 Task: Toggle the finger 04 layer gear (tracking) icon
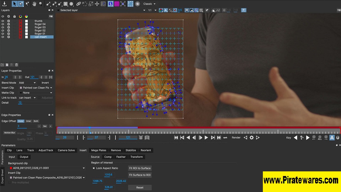(x=9, y=24)
